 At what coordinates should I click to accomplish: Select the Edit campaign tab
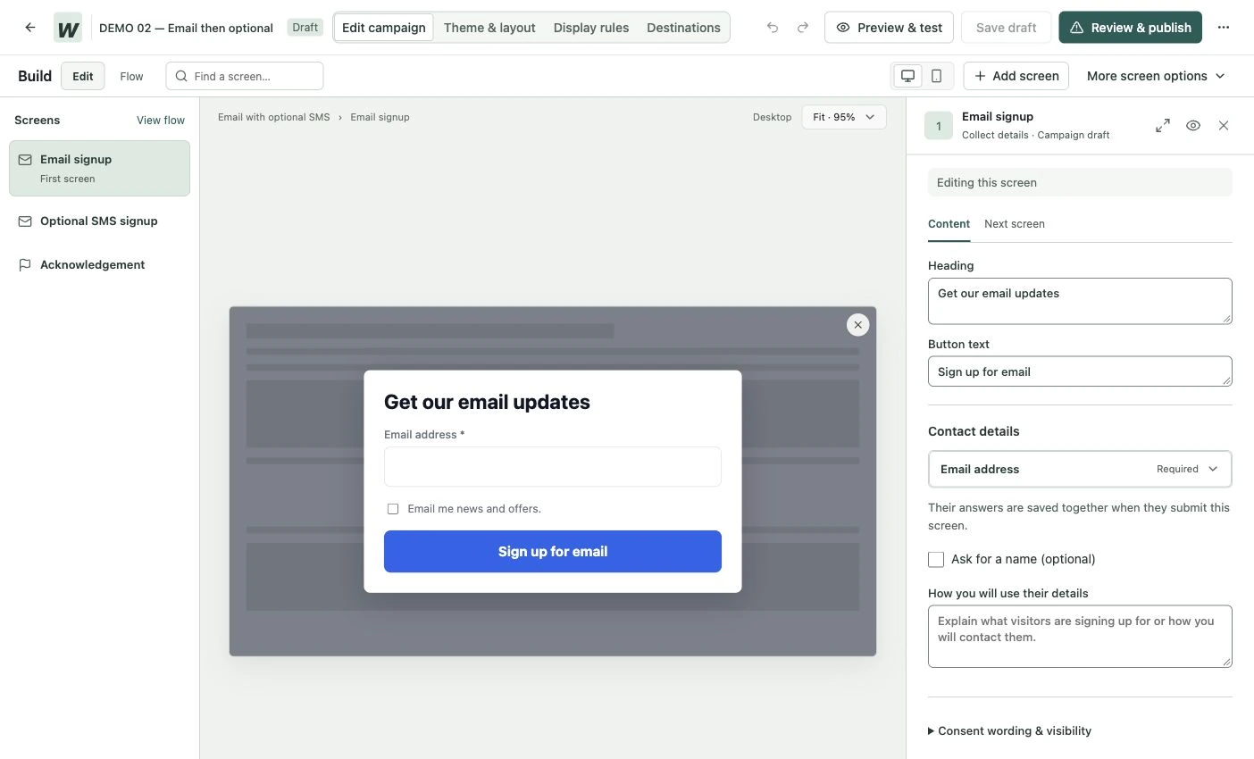tap(384, 28)
